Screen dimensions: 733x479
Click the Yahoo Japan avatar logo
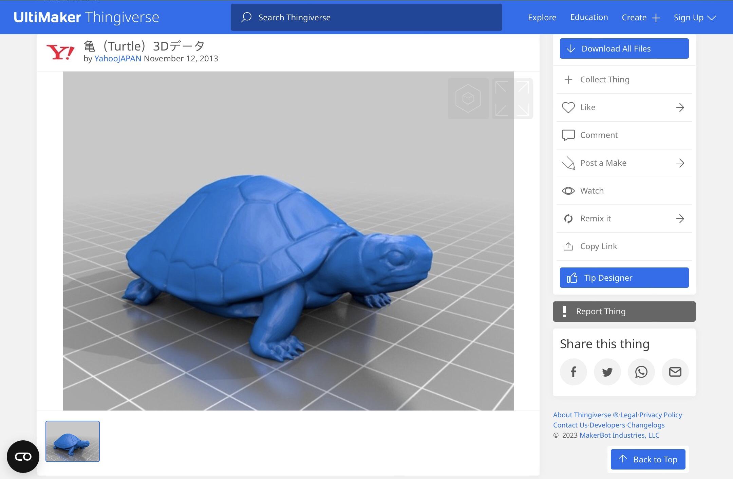click(60, 53)
